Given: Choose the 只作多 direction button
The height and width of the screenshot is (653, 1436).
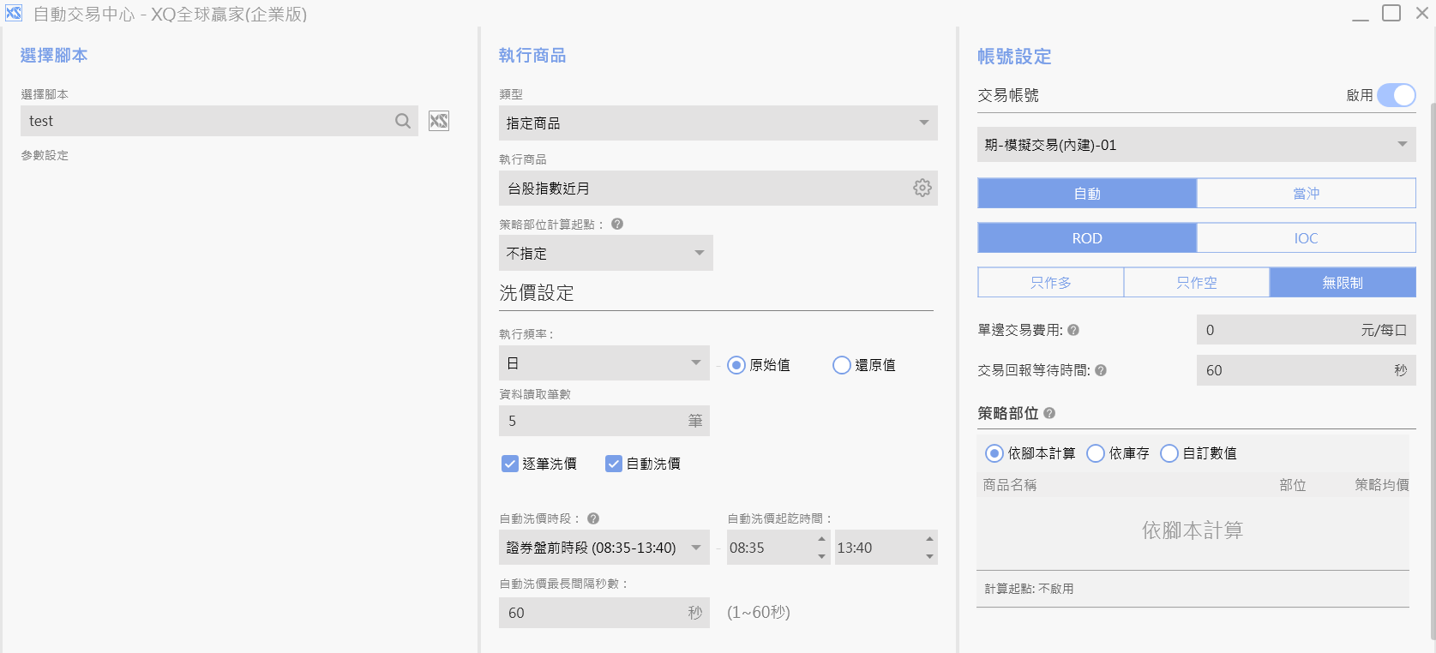Looking at the screenshot, I should [1050, 283].
